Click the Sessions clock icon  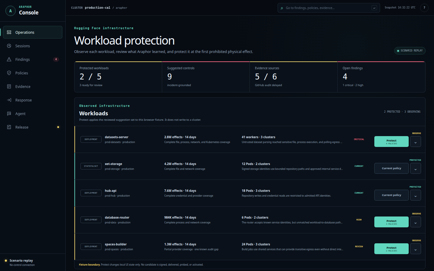point(9,46)
